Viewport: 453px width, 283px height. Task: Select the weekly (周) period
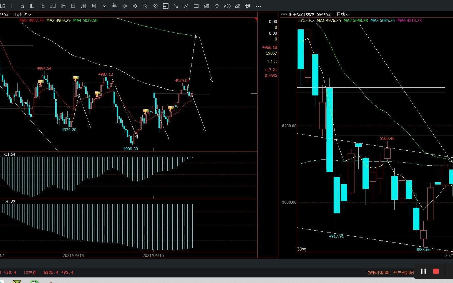[x=83, y=6]
